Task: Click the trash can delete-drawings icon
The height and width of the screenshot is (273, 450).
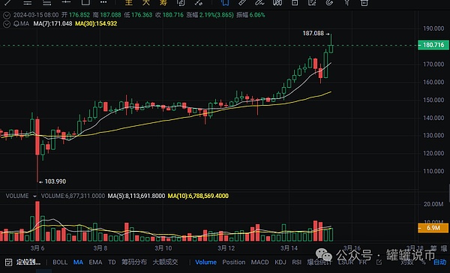Action: (x=364, y=2)
